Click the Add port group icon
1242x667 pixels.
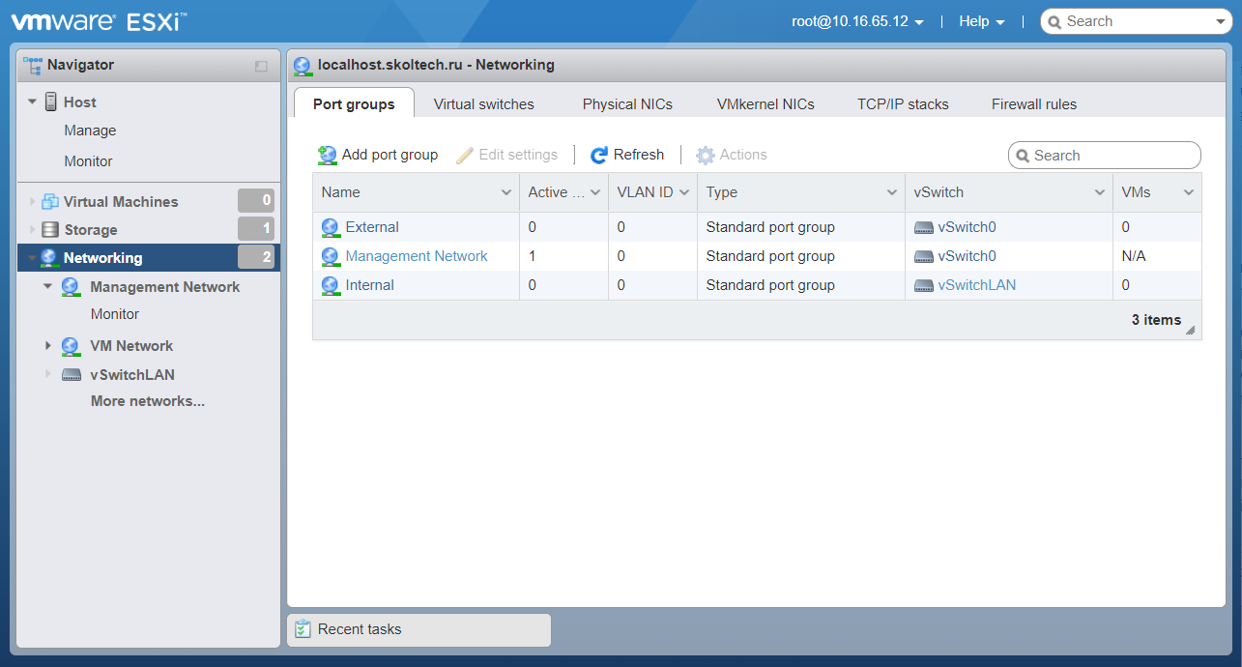328,155
